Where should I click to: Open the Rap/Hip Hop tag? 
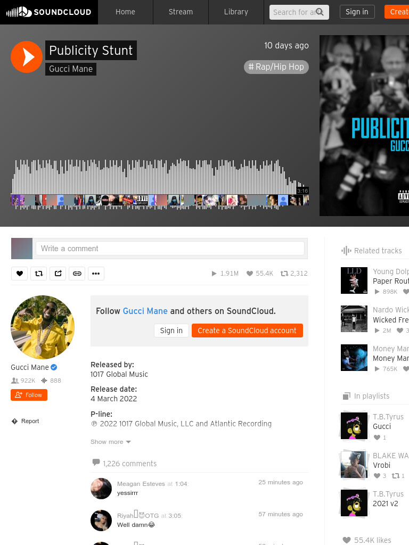(276, 67)
